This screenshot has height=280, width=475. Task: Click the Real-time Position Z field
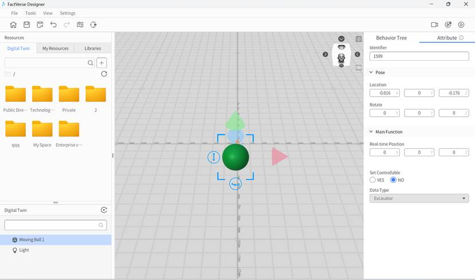[454, 152]
